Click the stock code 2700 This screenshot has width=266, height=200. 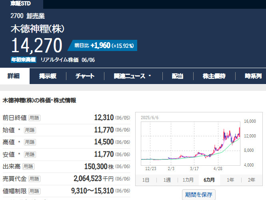[17, 16]
